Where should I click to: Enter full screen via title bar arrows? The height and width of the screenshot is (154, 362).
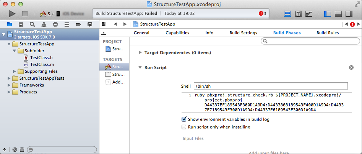pos(357,4)
